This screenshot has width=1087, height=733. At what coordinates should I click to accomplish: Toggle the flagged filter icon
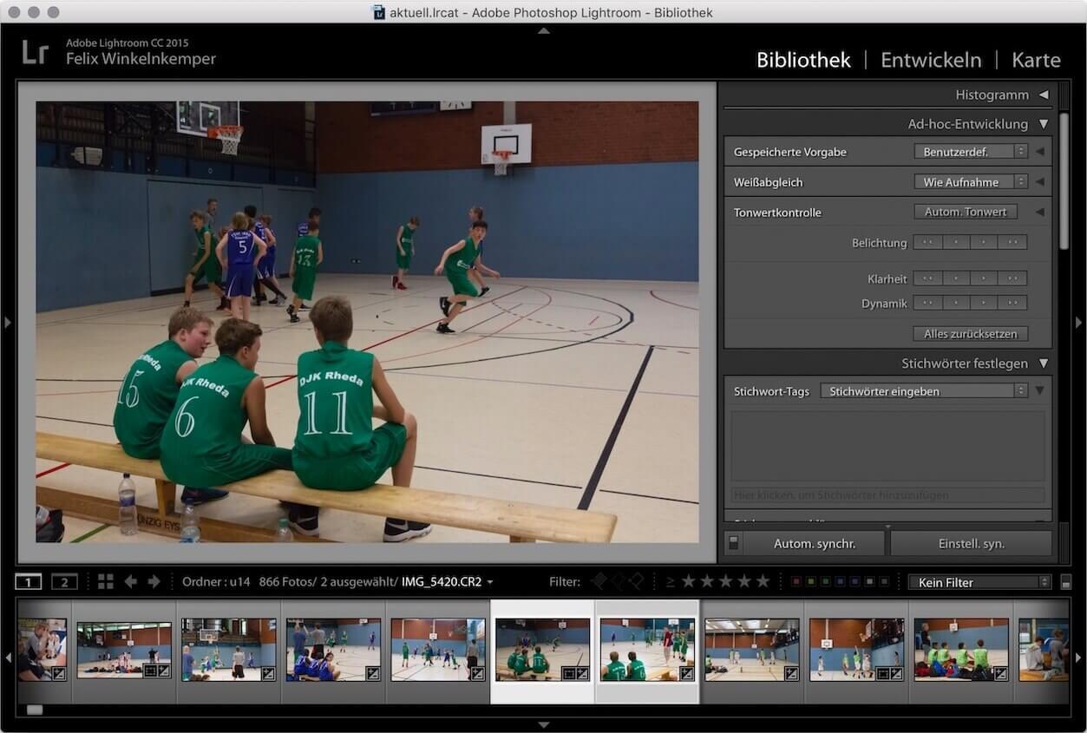point(599,581)
